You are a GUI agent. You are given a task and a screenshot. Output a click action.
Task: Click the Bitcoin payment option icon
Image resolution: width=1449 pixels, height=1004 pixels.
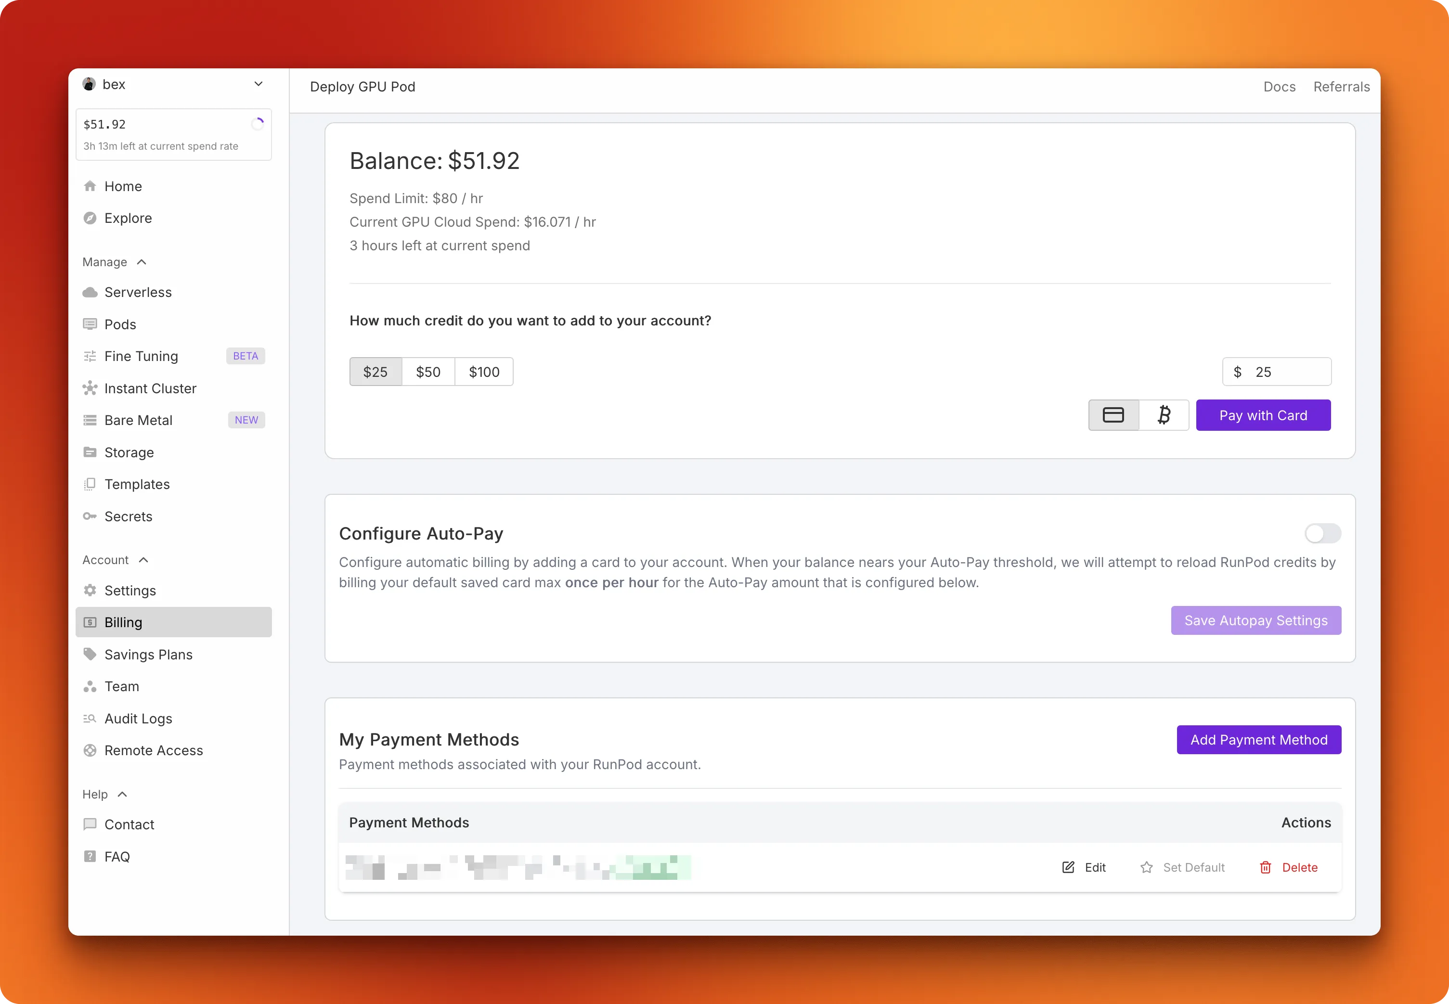pyautogui.click(x=1164, y=415)
